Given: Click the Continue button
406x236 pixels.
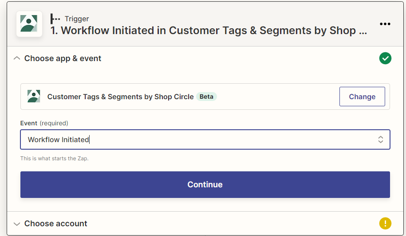Looking at the screenshot, I should 205,185.
